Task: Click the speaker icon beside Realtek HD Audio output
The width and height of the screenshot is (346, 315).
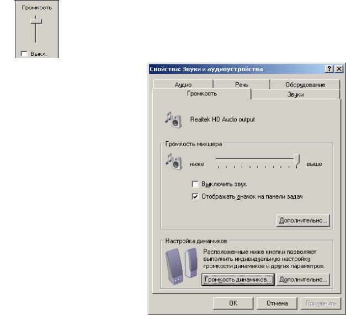Action: (x=173, y=120)
